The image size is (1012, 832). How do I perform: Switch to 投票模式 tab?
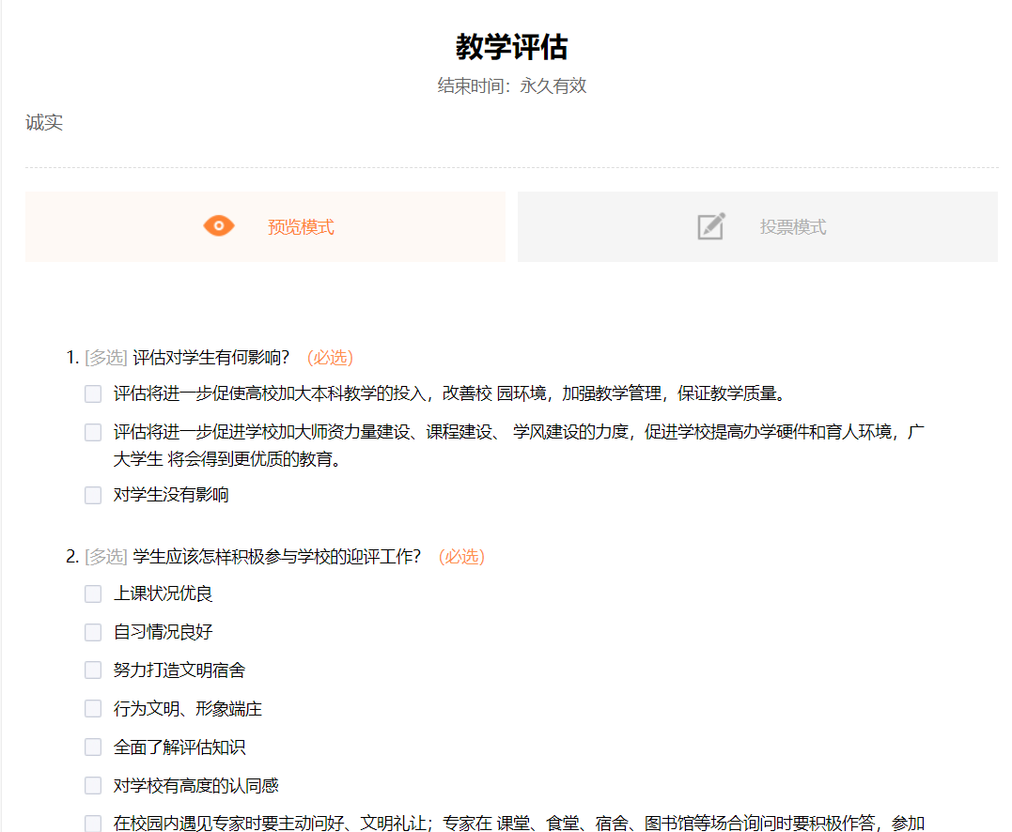pos(792,227)
